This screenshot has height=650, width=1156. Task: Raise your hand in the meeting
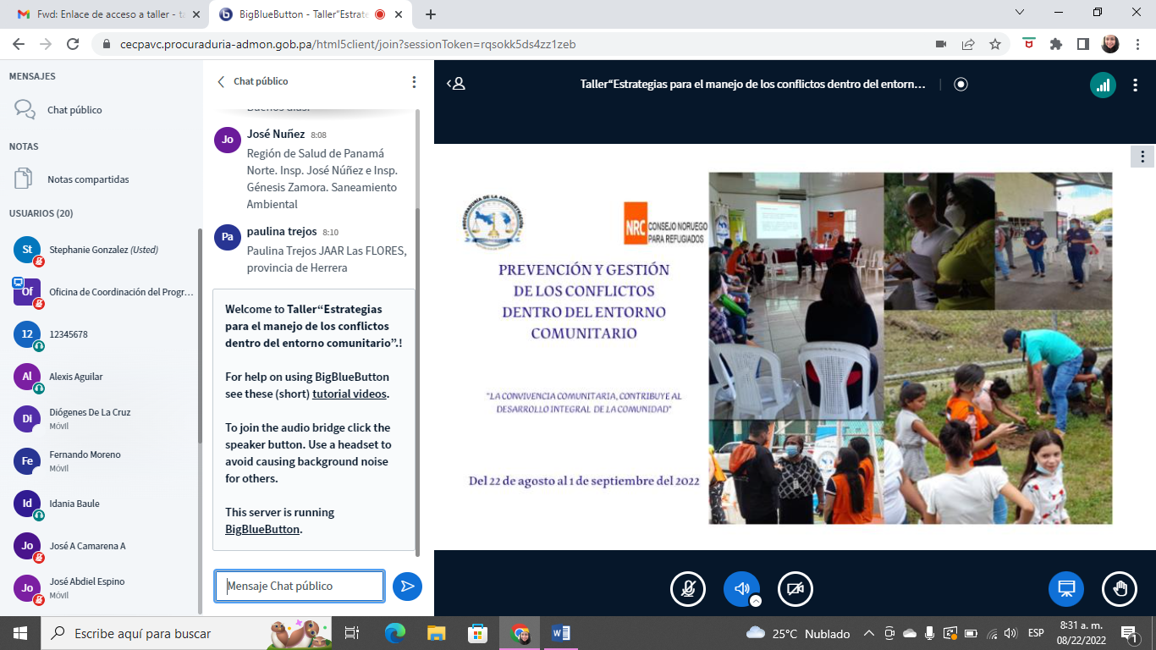pos(1120,589)
